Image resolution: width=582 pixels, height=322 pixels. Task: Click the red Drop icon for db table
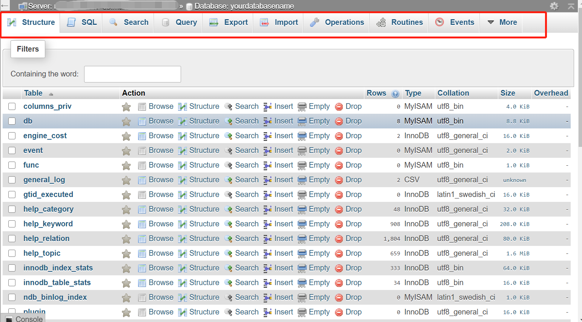tap(339, 121)
